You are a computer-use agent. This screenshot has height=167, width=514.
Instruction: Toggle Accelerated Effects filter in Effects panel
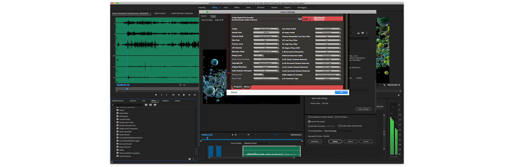(146, 105)
